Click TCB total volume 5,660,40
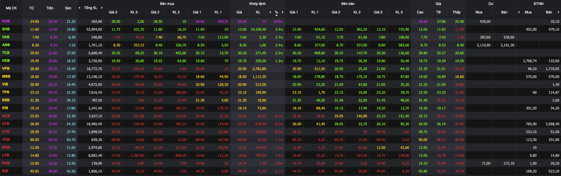Viewport: 561px width, 176px height. coord(95,53)
